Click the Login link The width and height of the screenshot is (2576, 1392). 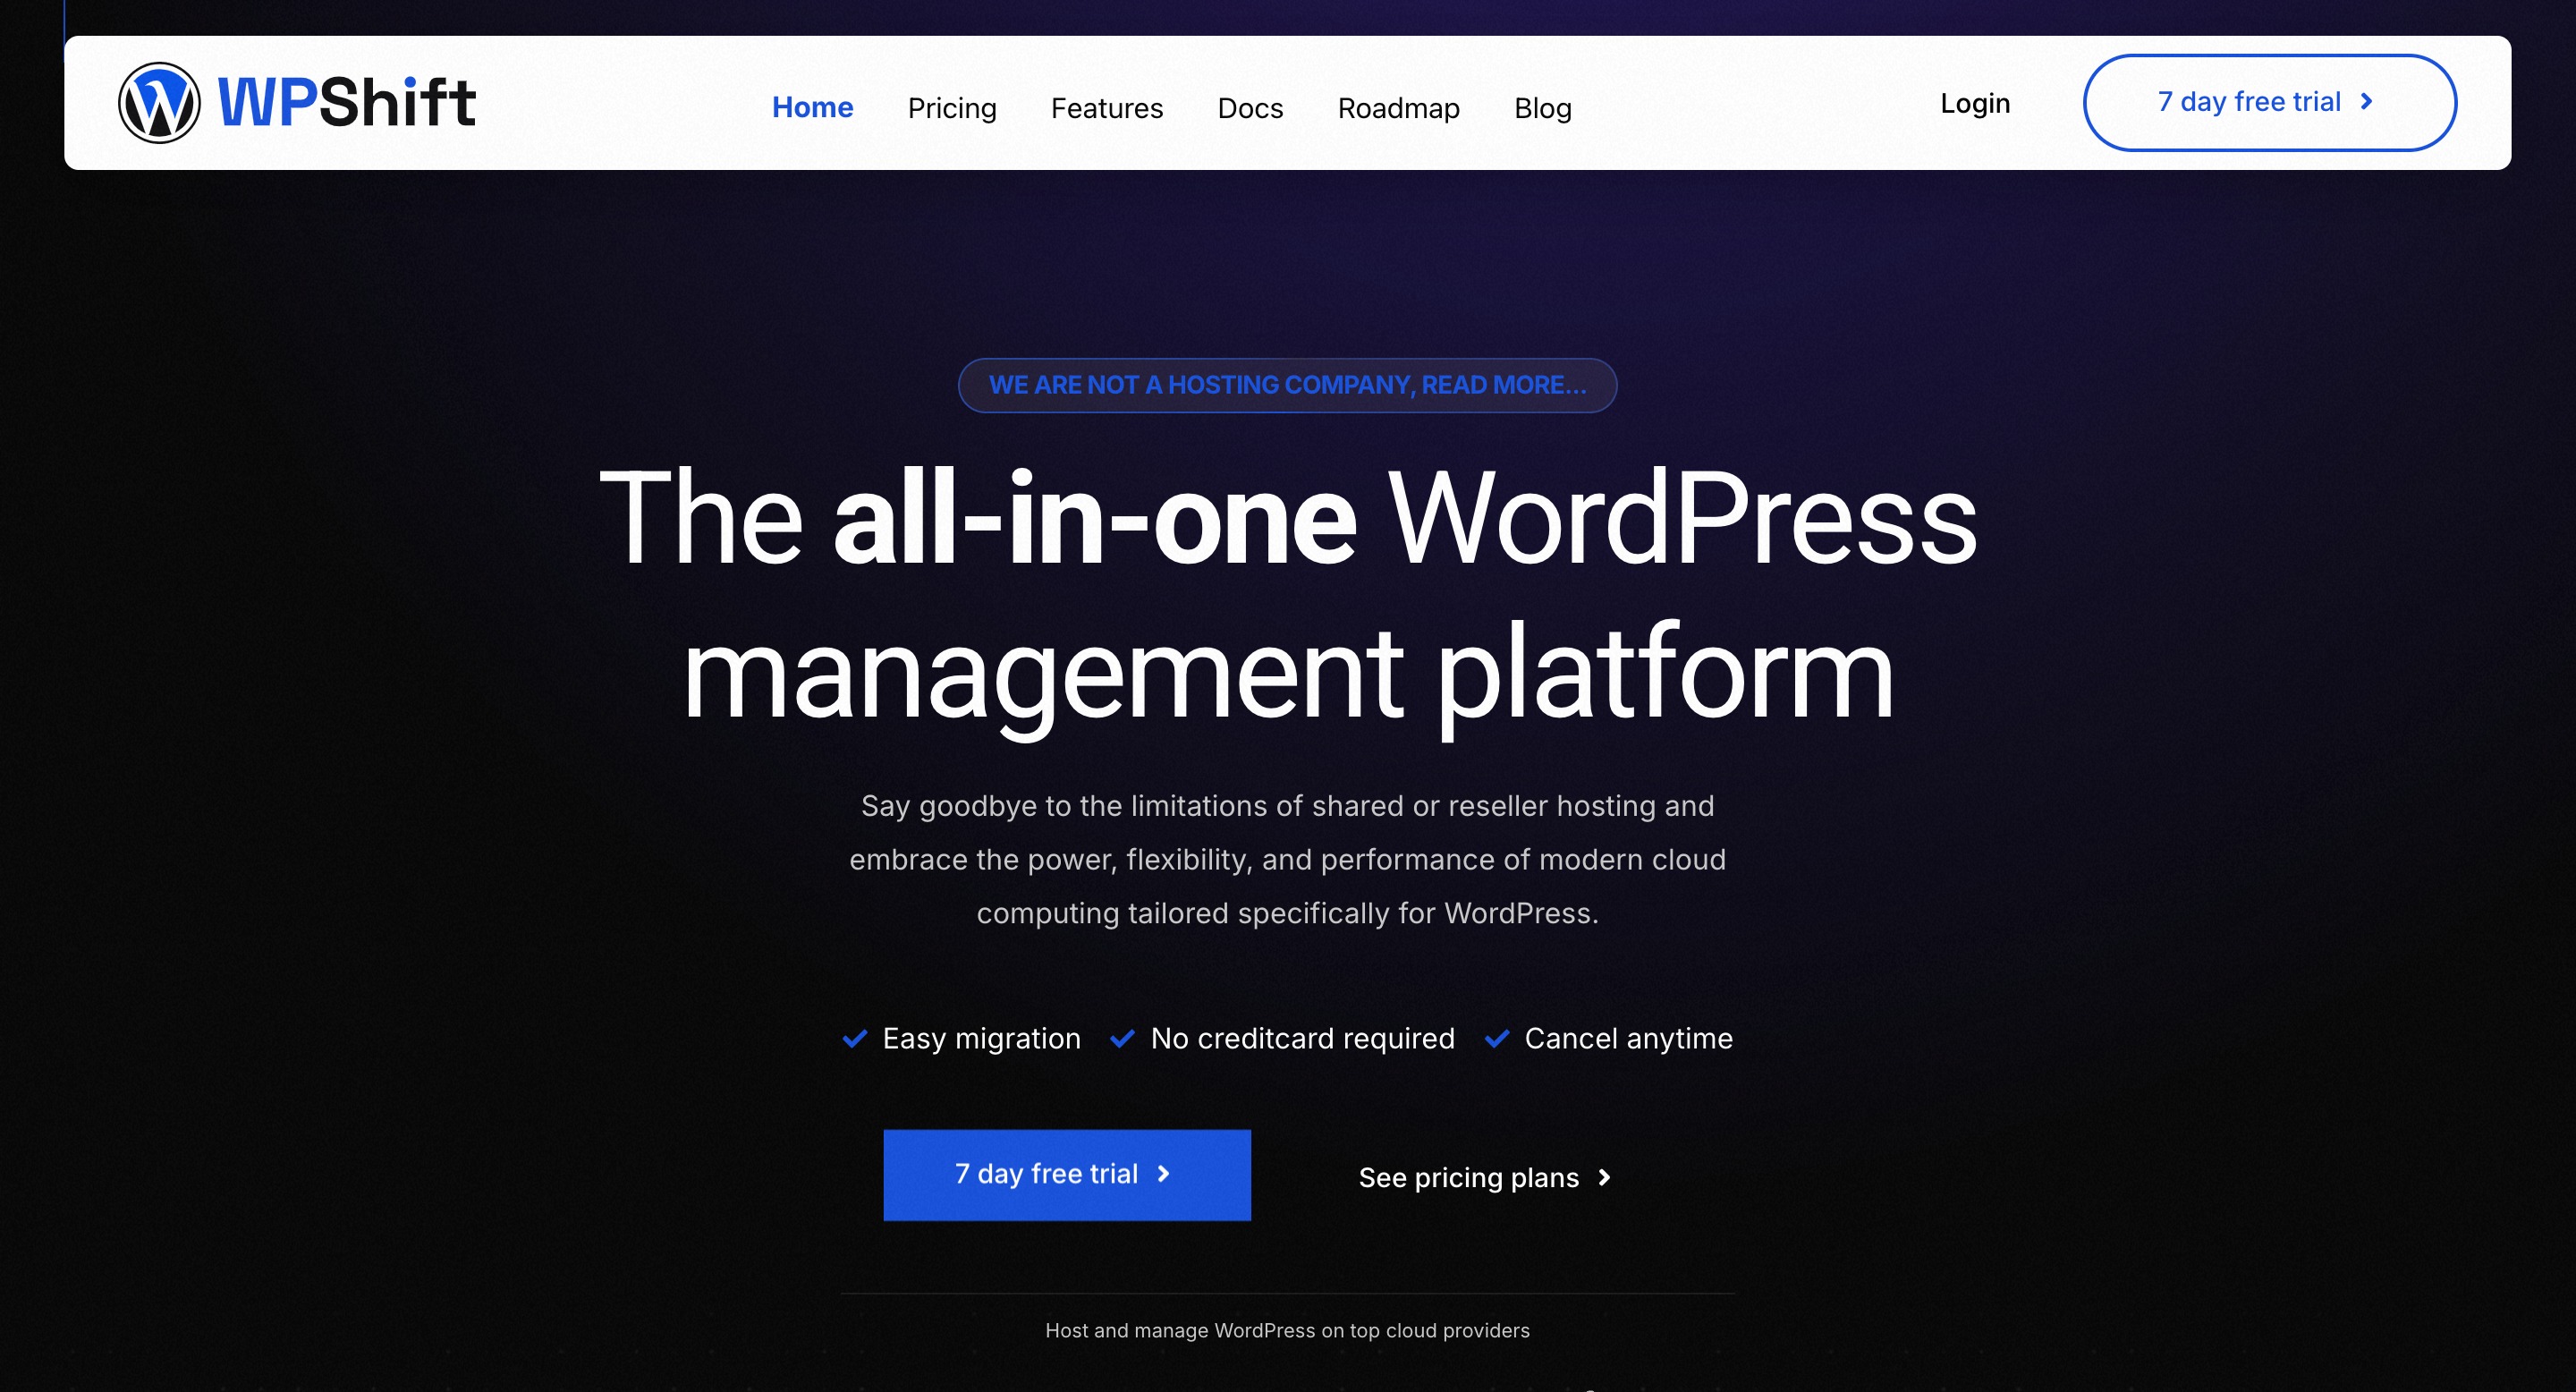coord(1974,103)
